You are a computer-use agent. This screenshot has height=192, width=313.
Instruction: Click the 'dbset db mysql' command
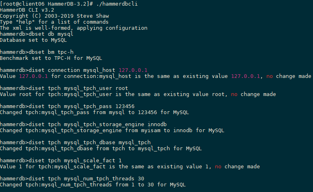(x=51, y=34)
